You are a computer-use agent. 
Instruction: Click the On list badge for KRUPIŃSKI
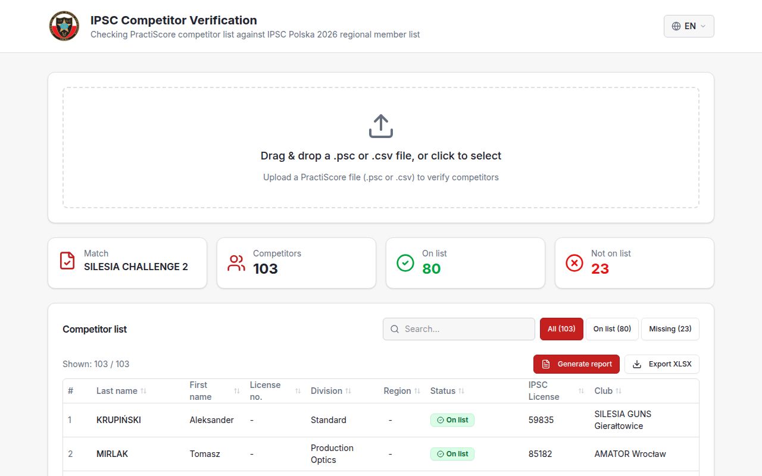pos(452,420)
